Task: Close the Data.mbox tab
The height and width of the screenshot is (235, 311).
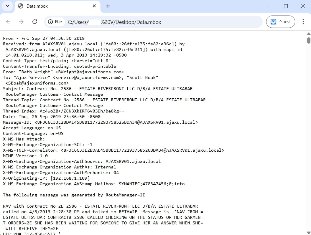Action: click(x=94, y=6)
